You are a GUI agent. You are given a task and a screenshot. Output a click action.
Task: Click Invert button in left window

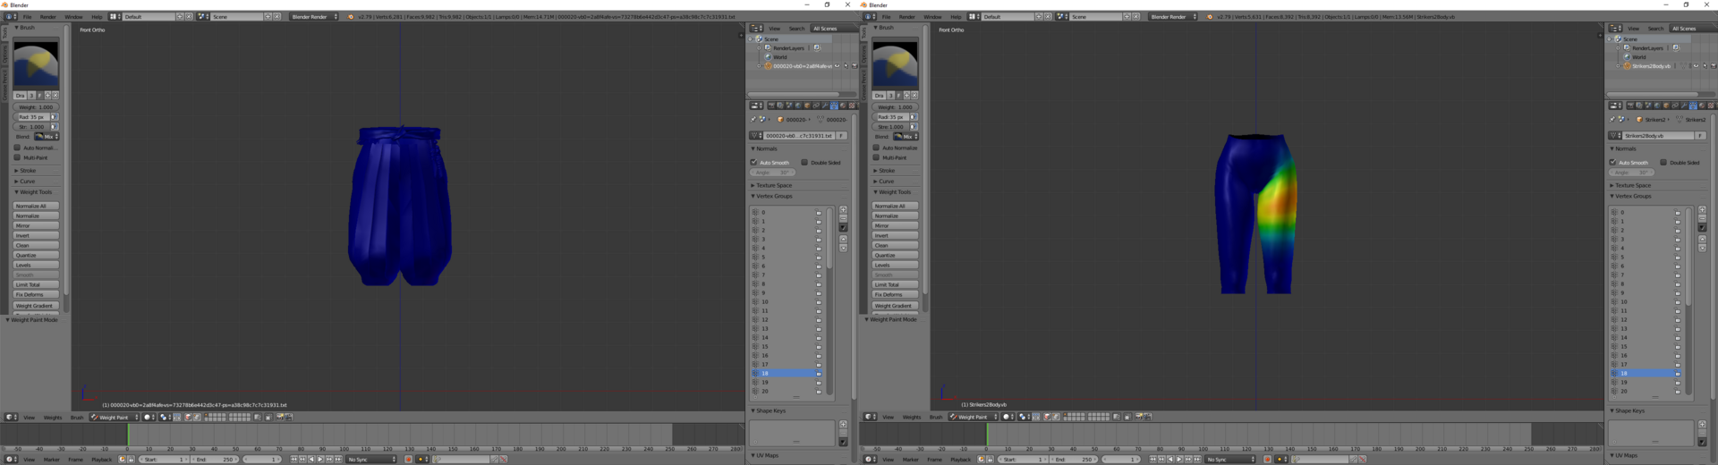pos(36,236)
